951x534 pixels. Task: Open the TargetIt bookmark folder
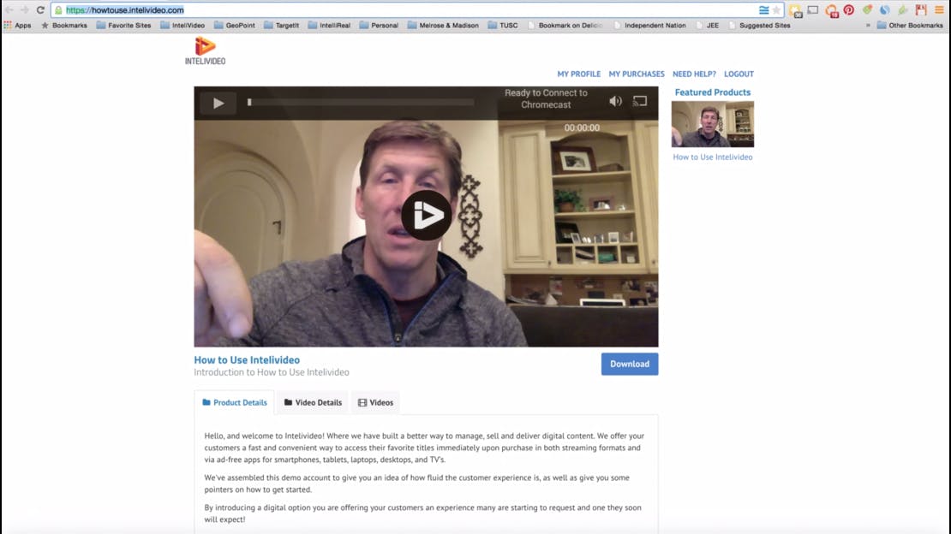[281, 26]
